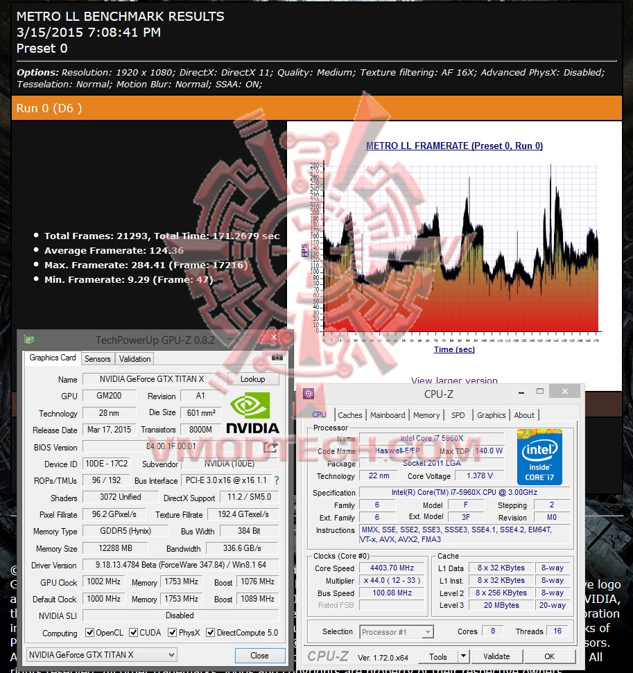The height and width of the screenshot is (673, 633).
Task: Expand the Tools dropdown arrow in CPU-Z
Action: point(463,656)
